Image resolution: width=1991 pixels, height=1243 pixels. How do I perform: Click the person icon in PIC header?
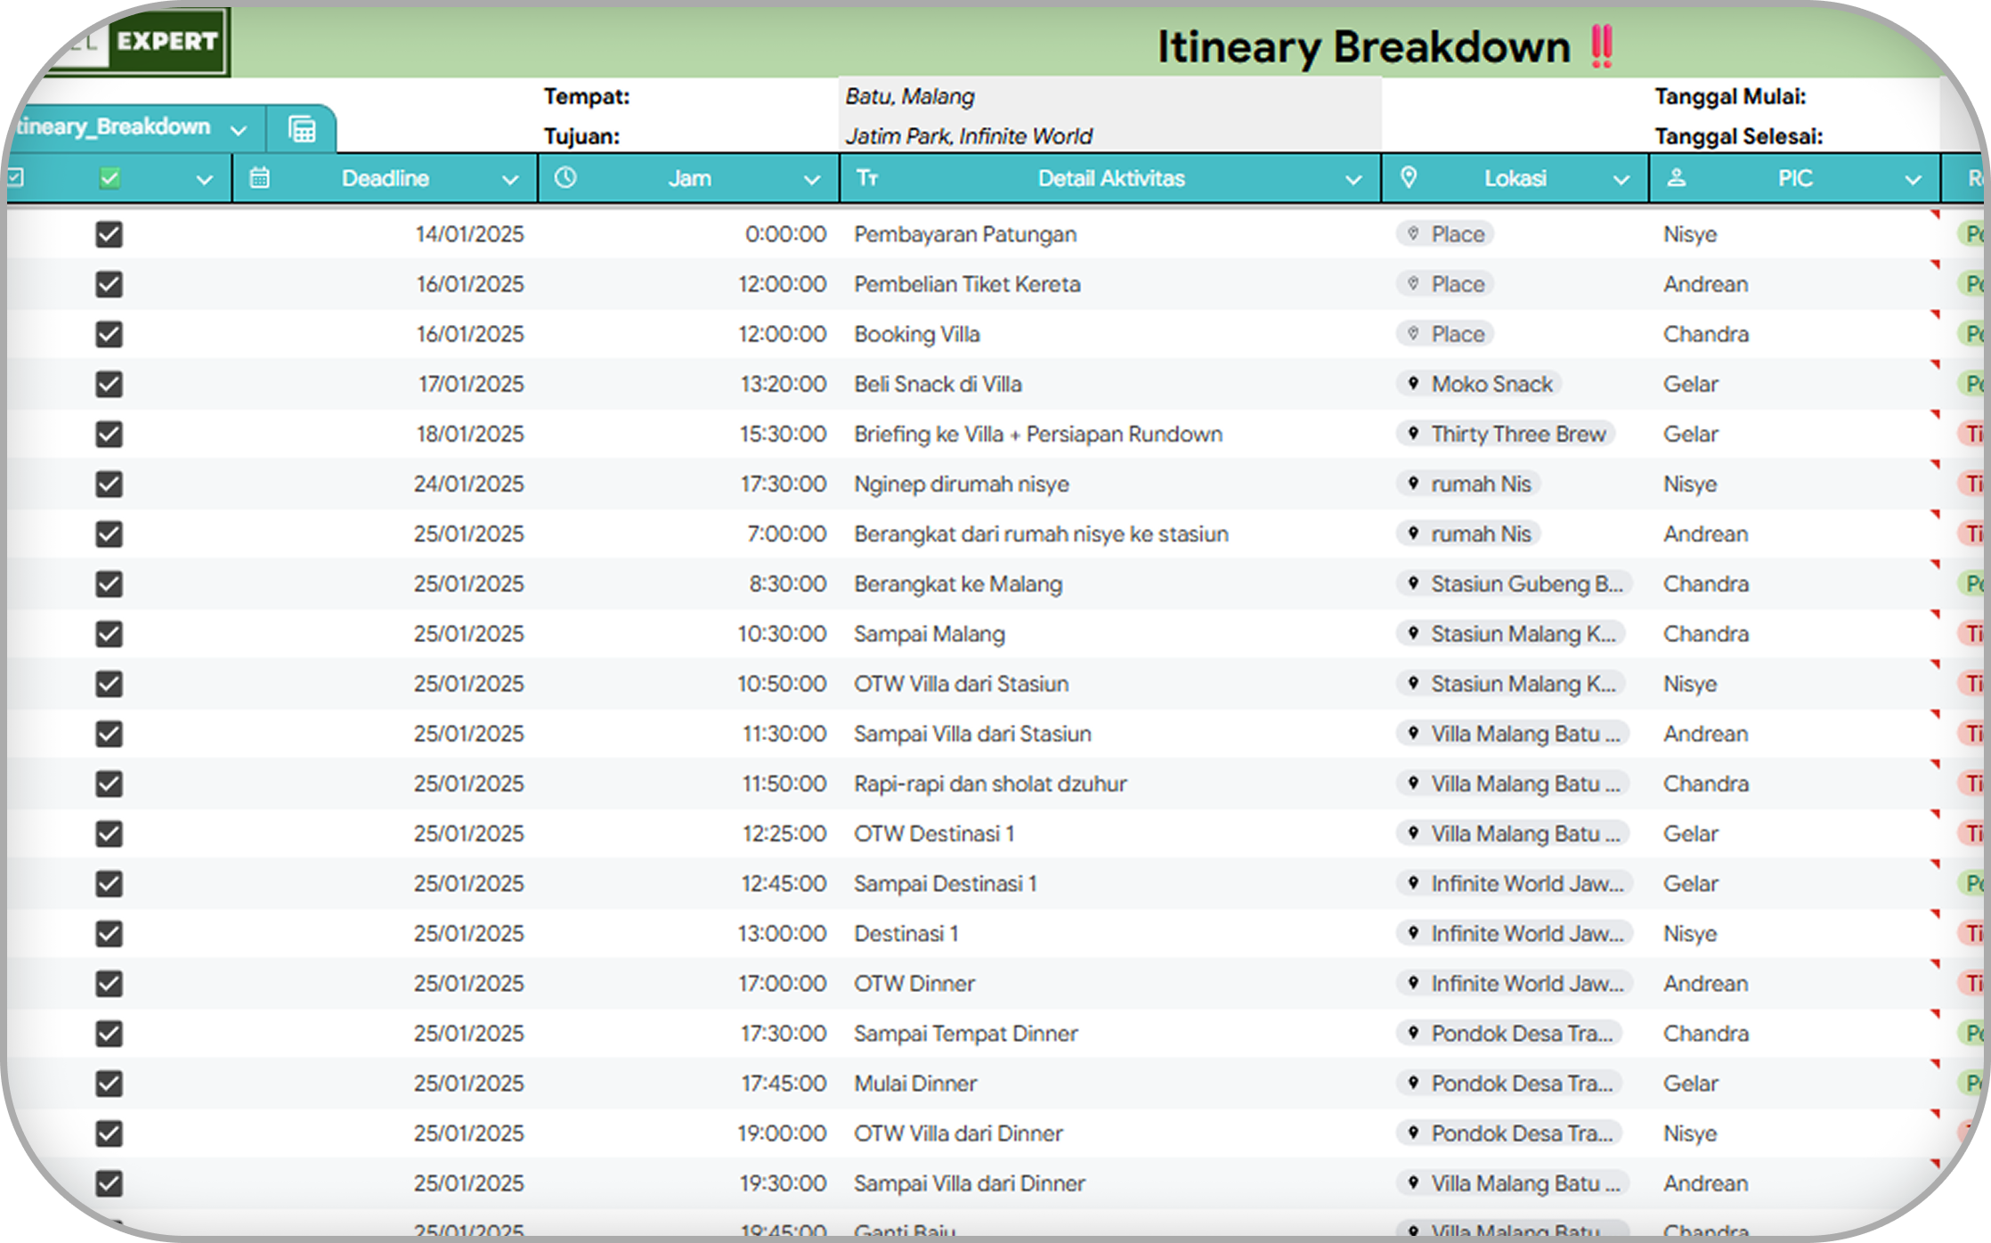coord(1676,178)
